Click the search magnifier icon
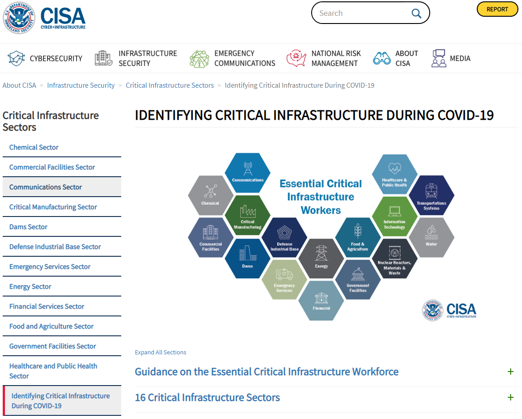Image resolution: width=522 pixels, height=419 pixels. [416, 13]
